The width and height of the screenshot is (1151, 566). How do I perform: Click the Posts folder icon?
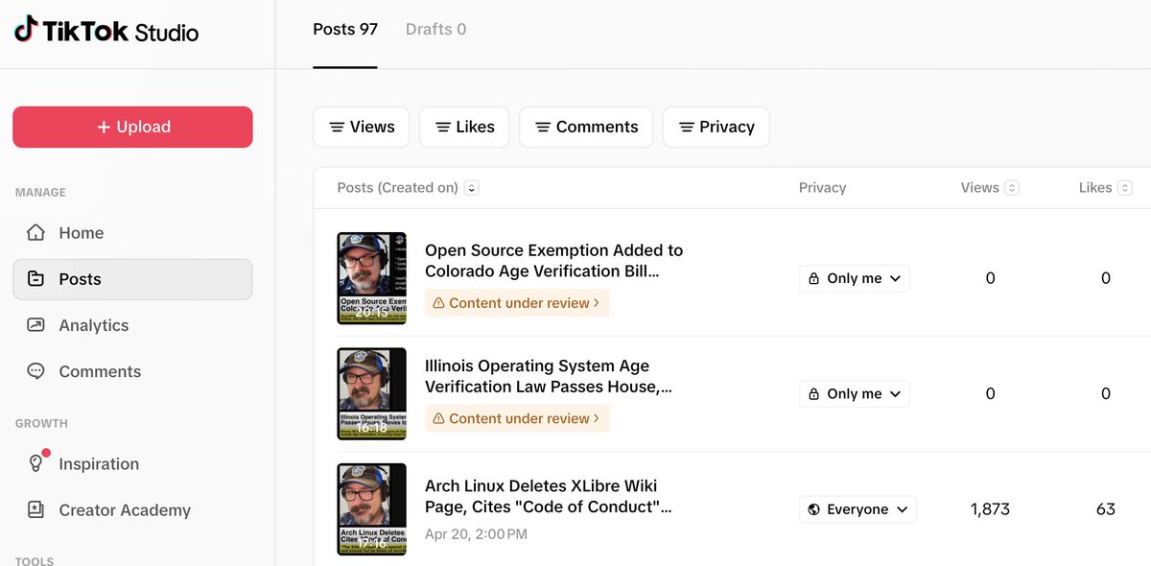(35, 279)
